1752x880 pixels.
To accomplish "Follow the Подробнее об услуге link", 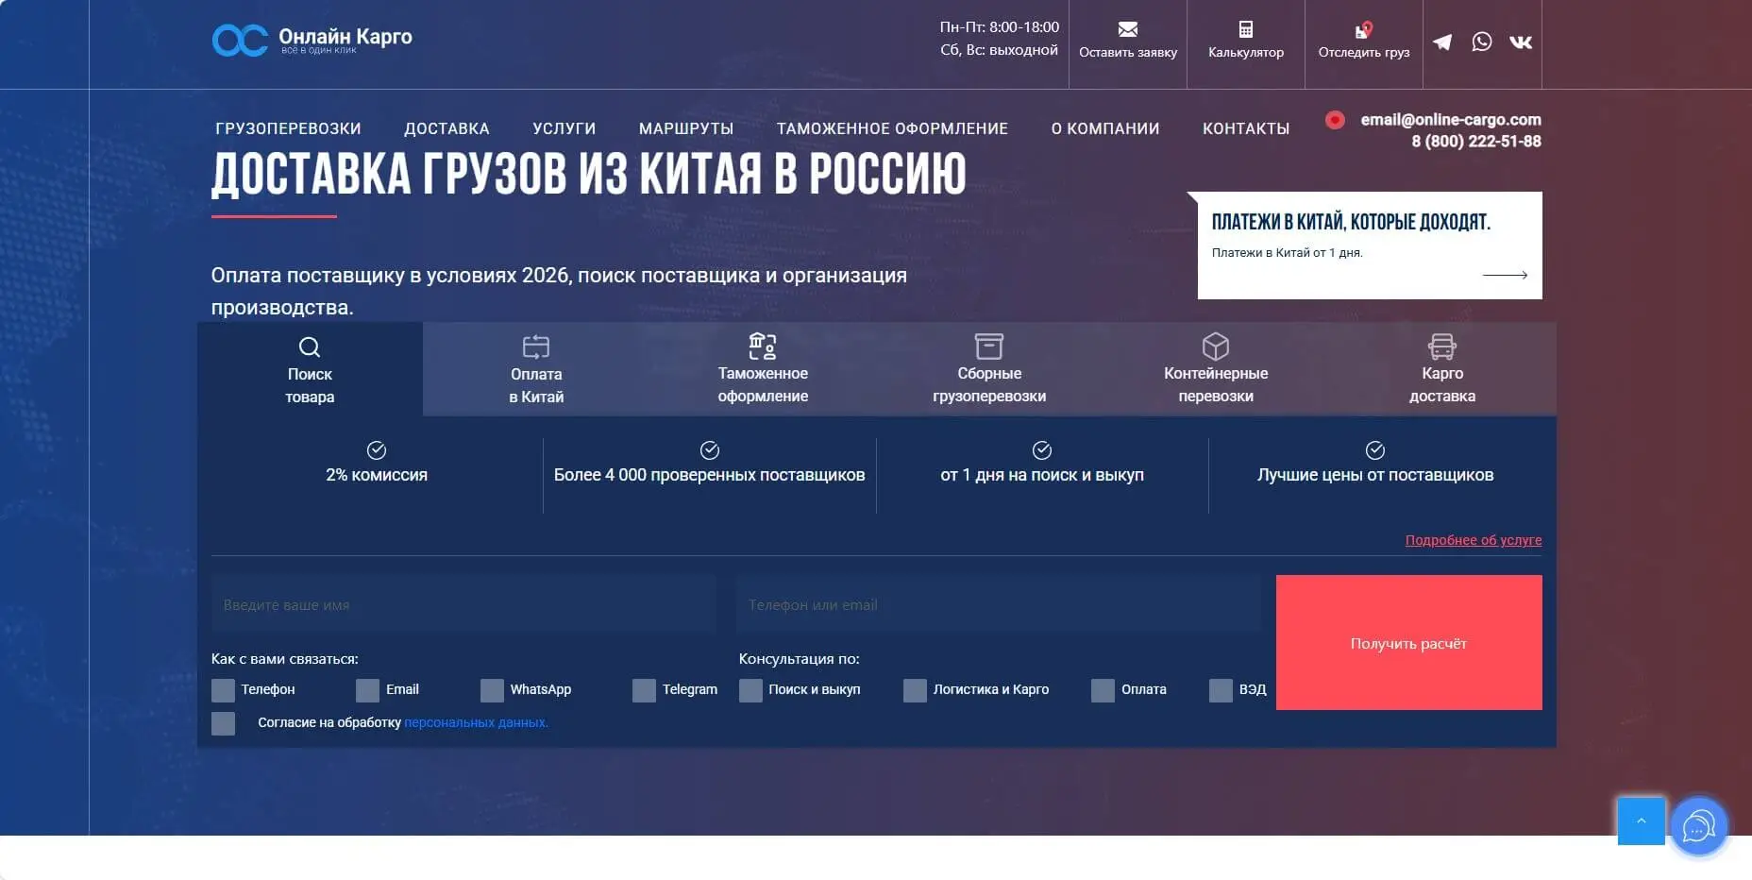I will tap(1473, 540).
